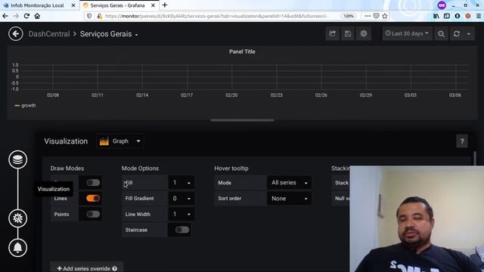Open the Line Width value dropdown
Viewport: 484px width, 272px height.
(181, 214)
